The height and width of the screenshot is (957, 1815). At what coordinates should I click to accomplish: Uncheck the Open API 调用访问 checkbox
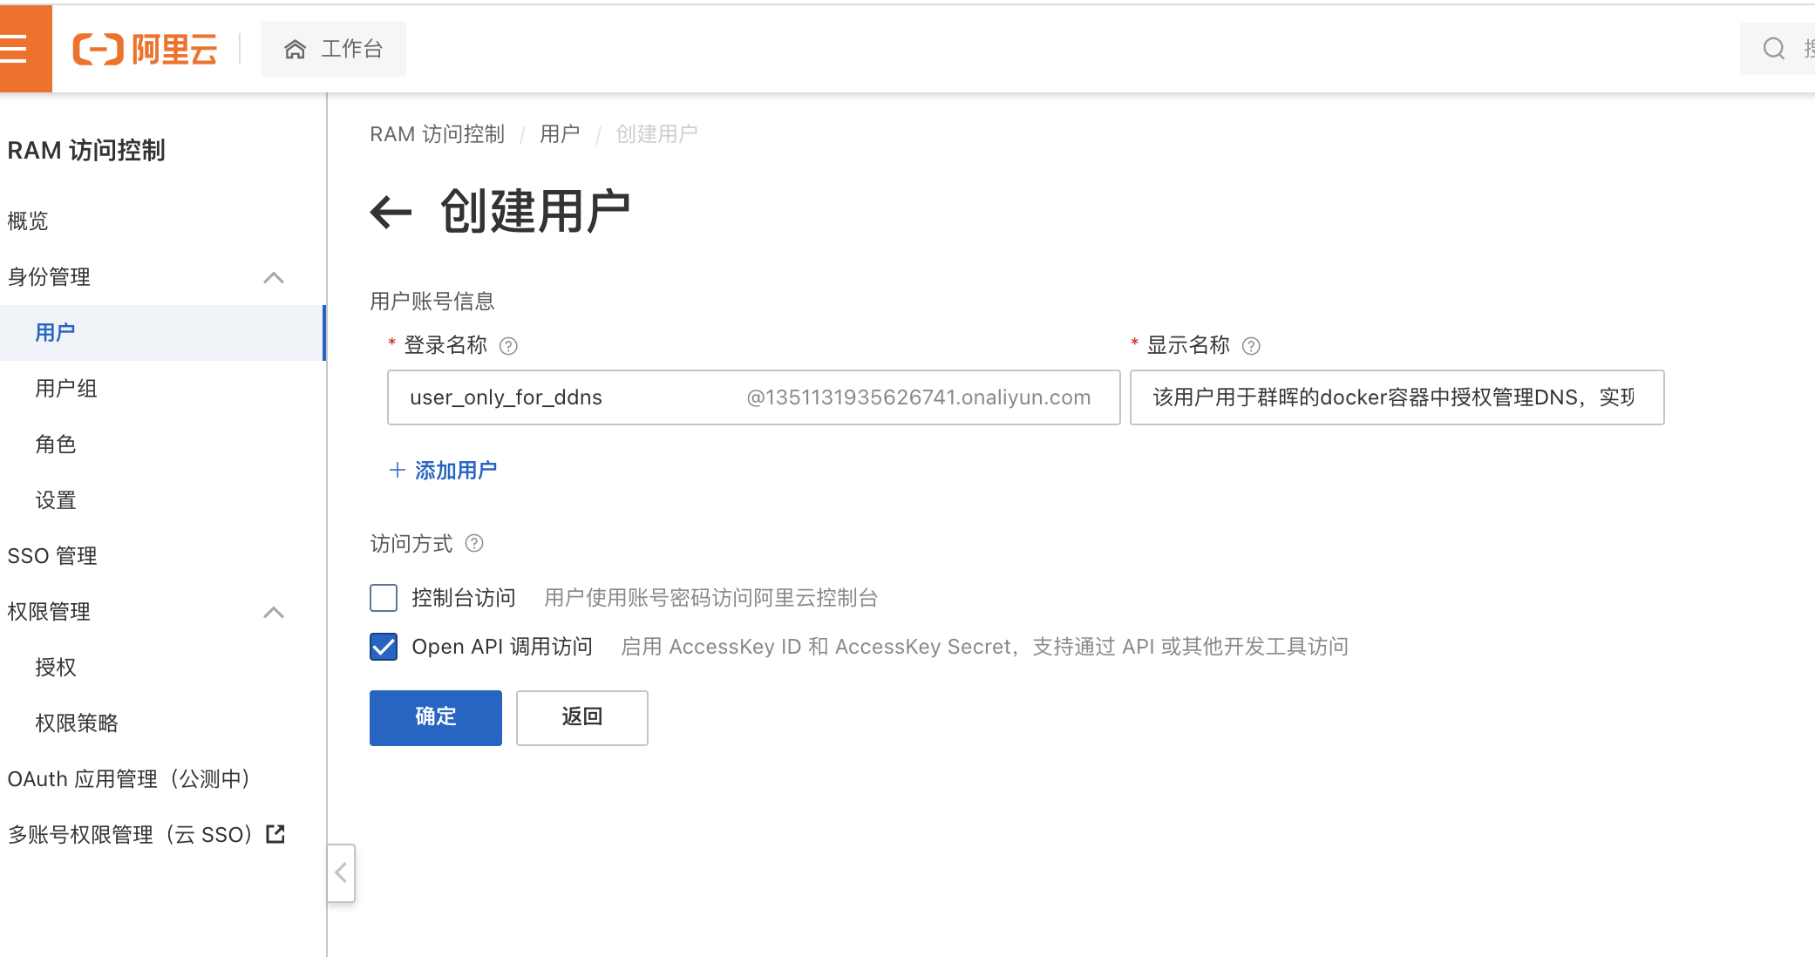click(384, 647)
